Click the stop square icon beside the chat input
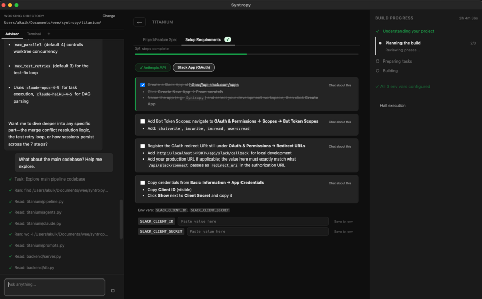 click(x=113, y=291)
